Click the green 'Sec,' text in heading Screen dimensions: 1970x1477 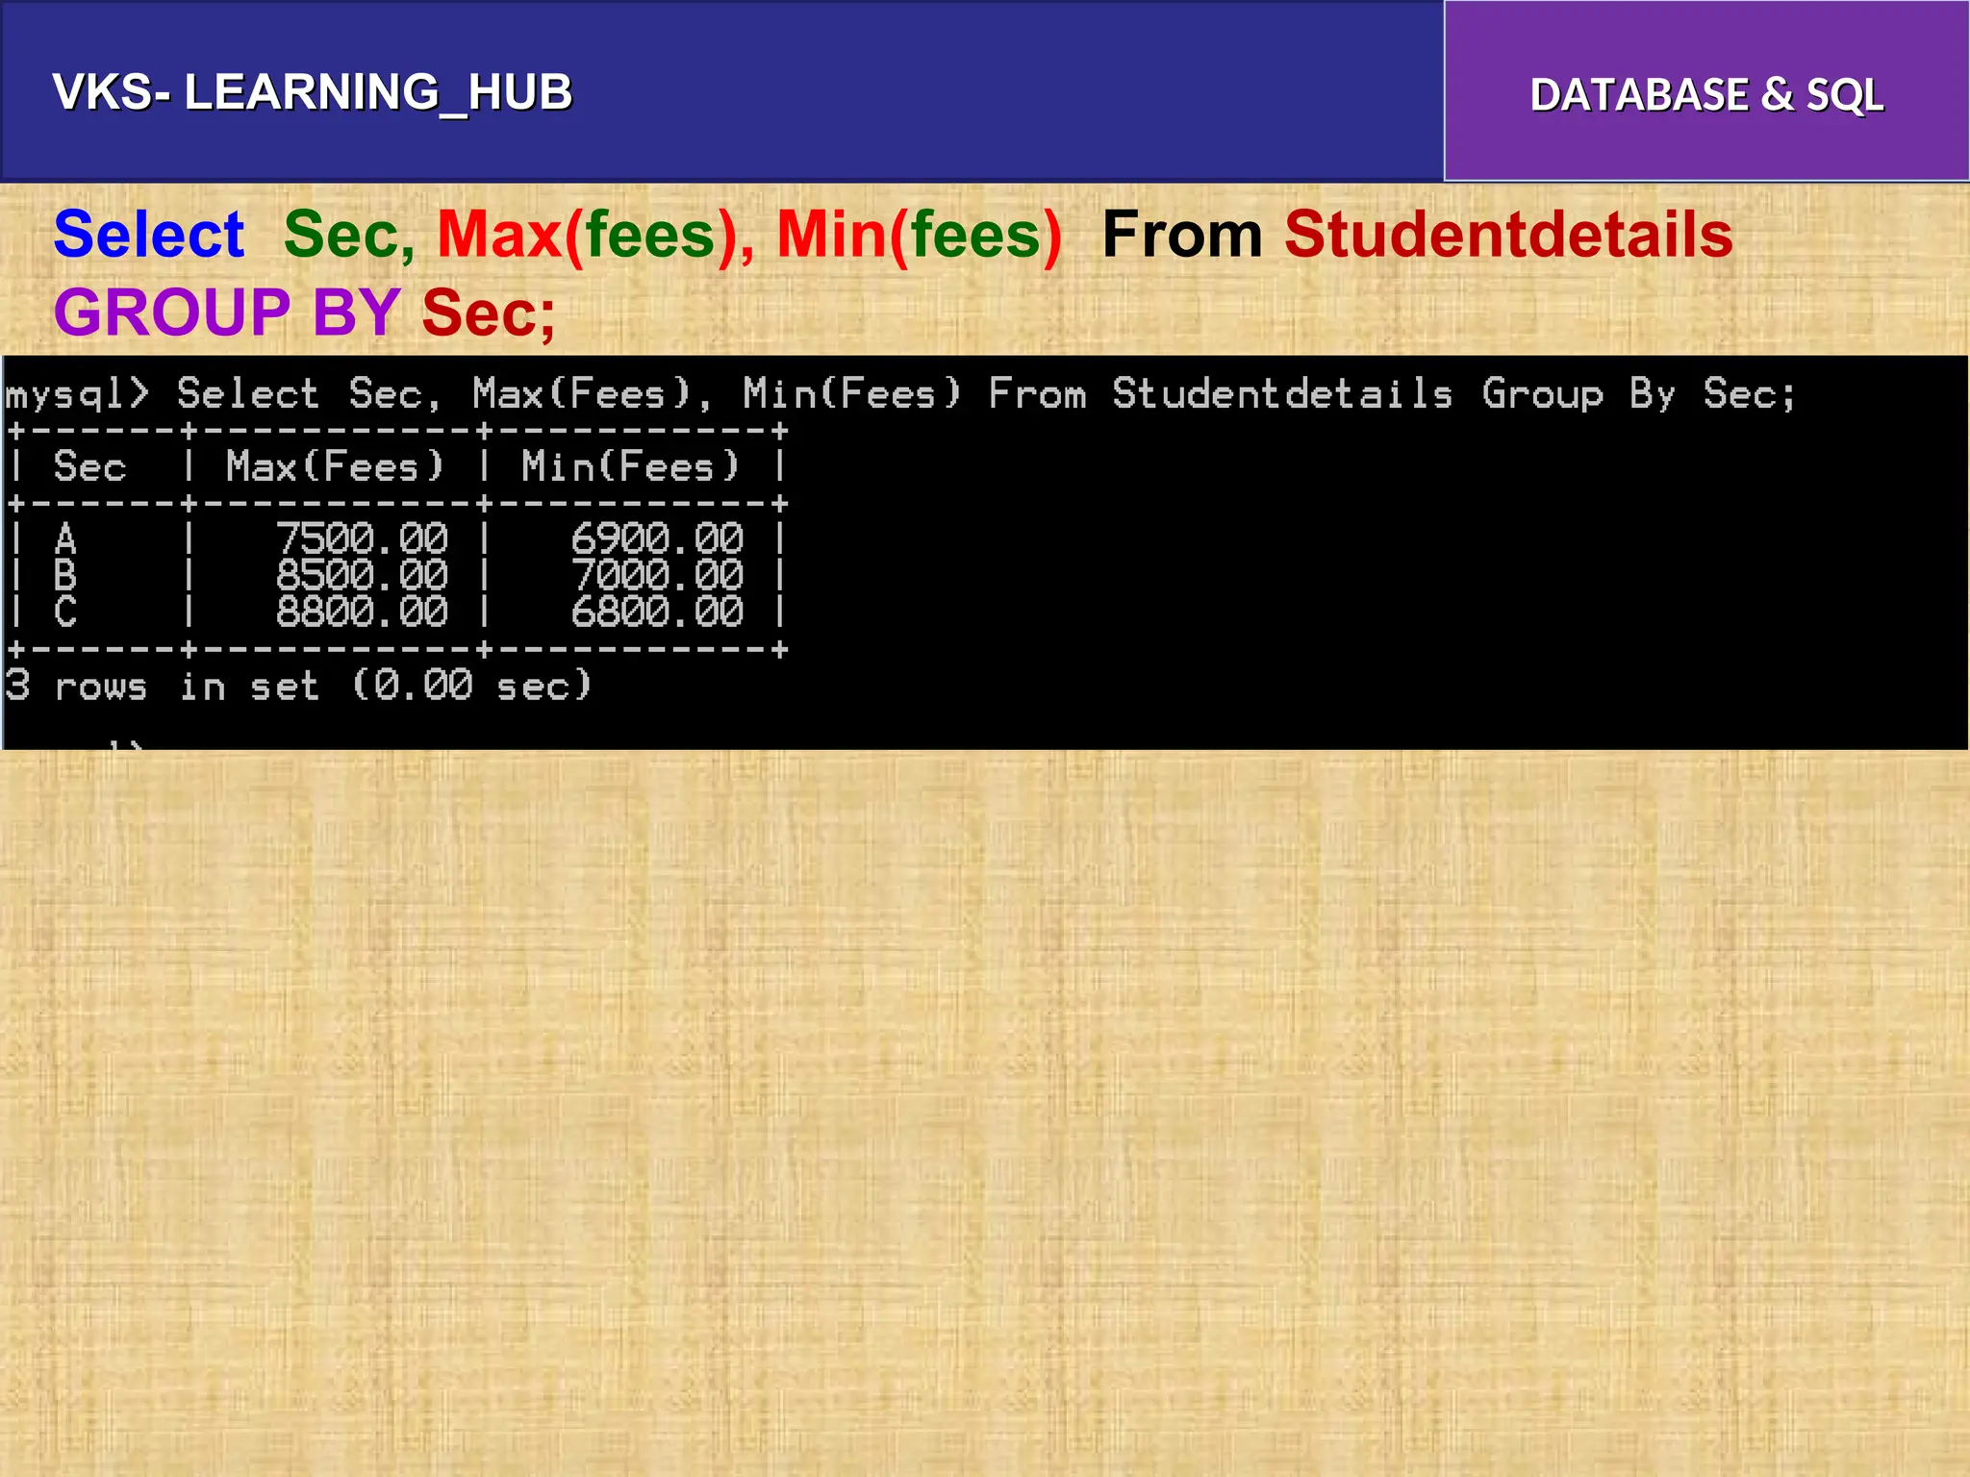point(349,236)
